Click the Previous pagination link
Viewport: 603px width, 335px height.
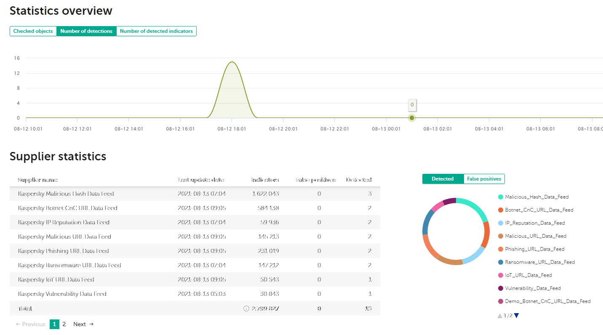click(x=30, y=324)
